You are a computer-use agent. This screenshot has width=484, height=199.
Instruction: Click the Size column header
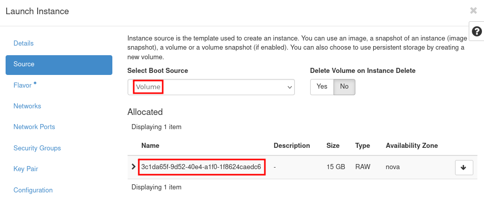[x=332, y=145]
